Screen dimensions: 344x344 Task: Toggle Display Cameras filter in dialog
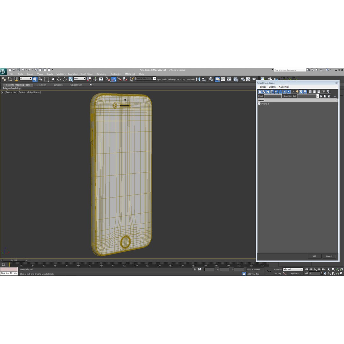click(272, 92)
